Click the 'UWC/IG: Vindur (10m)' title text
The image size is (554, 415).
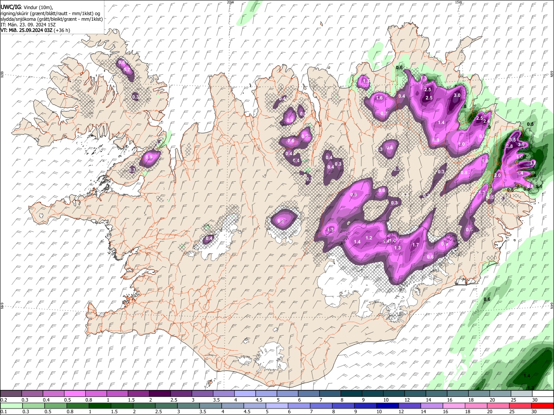click(x=27, y=7)
